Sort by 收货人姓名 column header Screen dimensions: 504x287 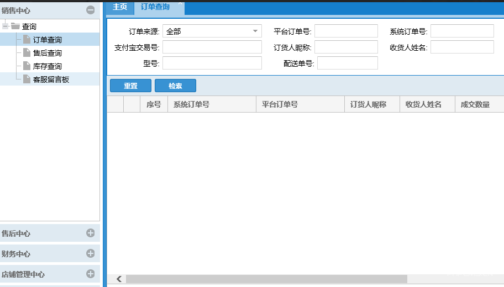pyautogui.click(x=428, y=104)
